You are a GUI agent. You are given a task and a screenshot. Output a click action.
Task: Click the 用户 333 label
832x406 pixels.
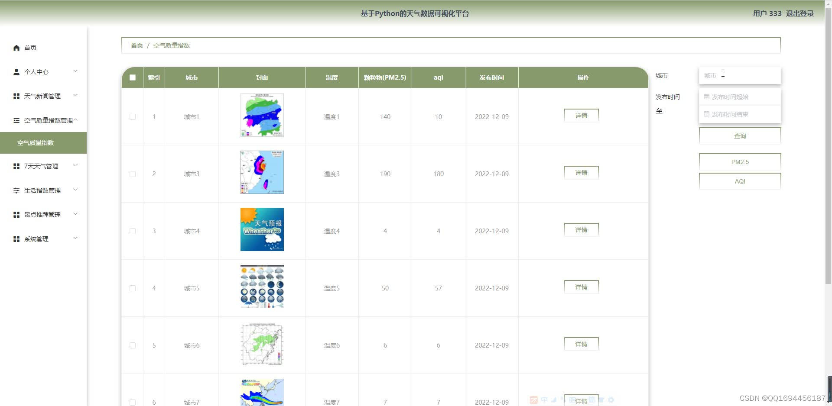click(x=767, y=13)
